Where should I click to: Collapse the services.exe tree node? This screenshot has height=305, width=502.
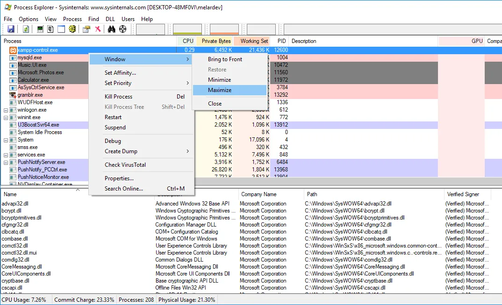click(6, 155)
